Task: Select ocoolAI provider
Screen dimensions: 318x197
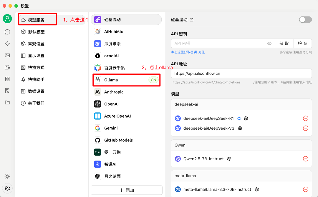Action: click(x=126, y=56)
